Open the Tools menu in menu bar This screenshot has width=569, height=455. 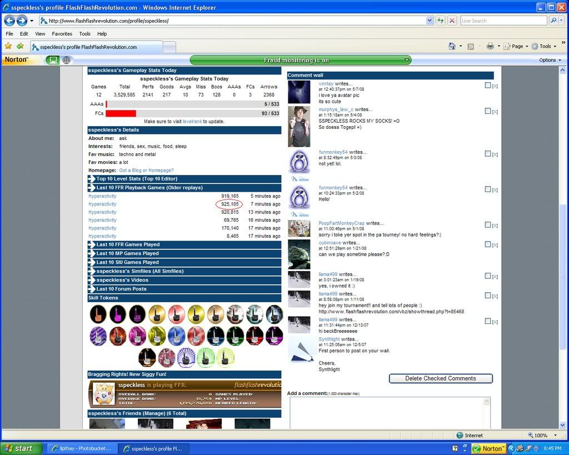tap(84, 34)
